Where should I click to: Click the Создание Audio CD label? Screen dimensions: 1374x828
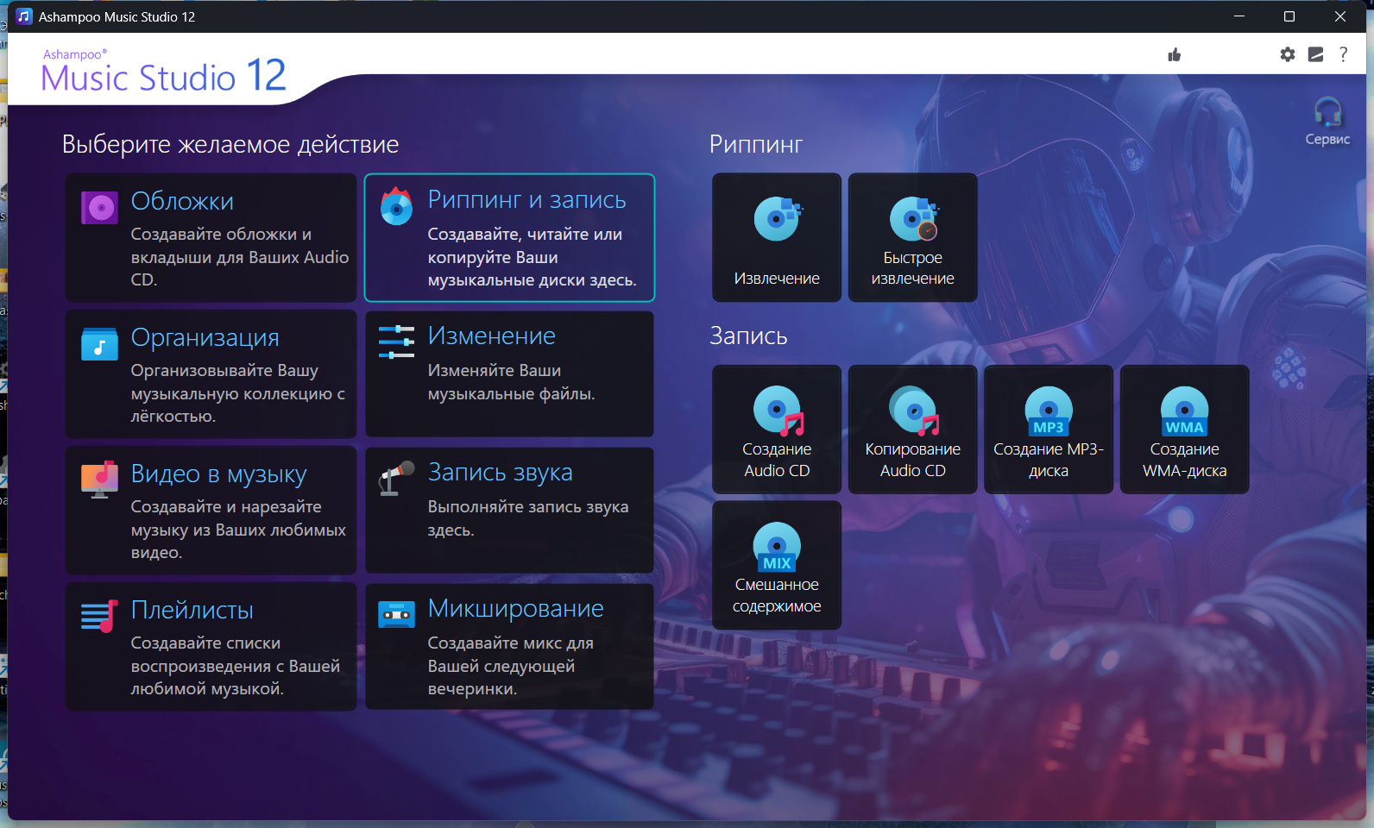777,460
